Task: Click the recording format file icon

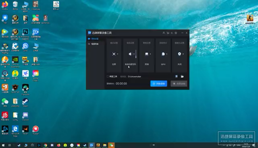Action: point(163,54)
